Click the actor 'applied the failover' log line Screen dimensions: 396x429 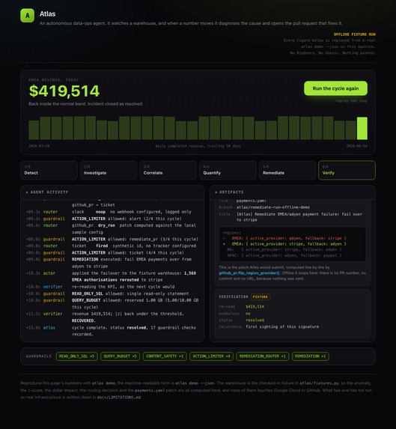pos(112,276)
